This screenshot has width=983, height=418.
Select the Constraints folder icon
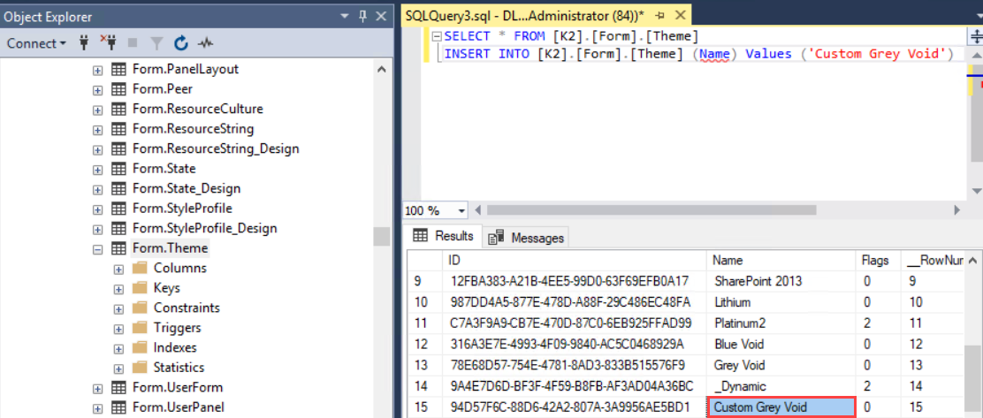tap(140, 308)
